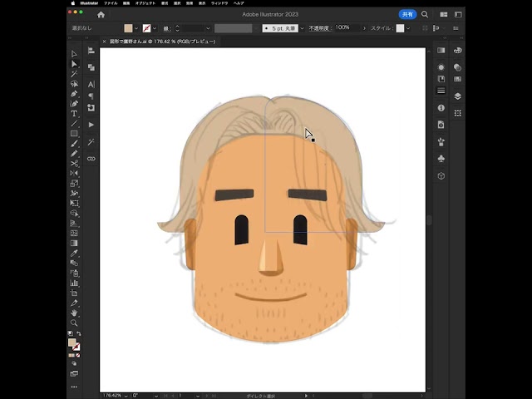
Task: Open the ファイル menu
Action: 111,3
